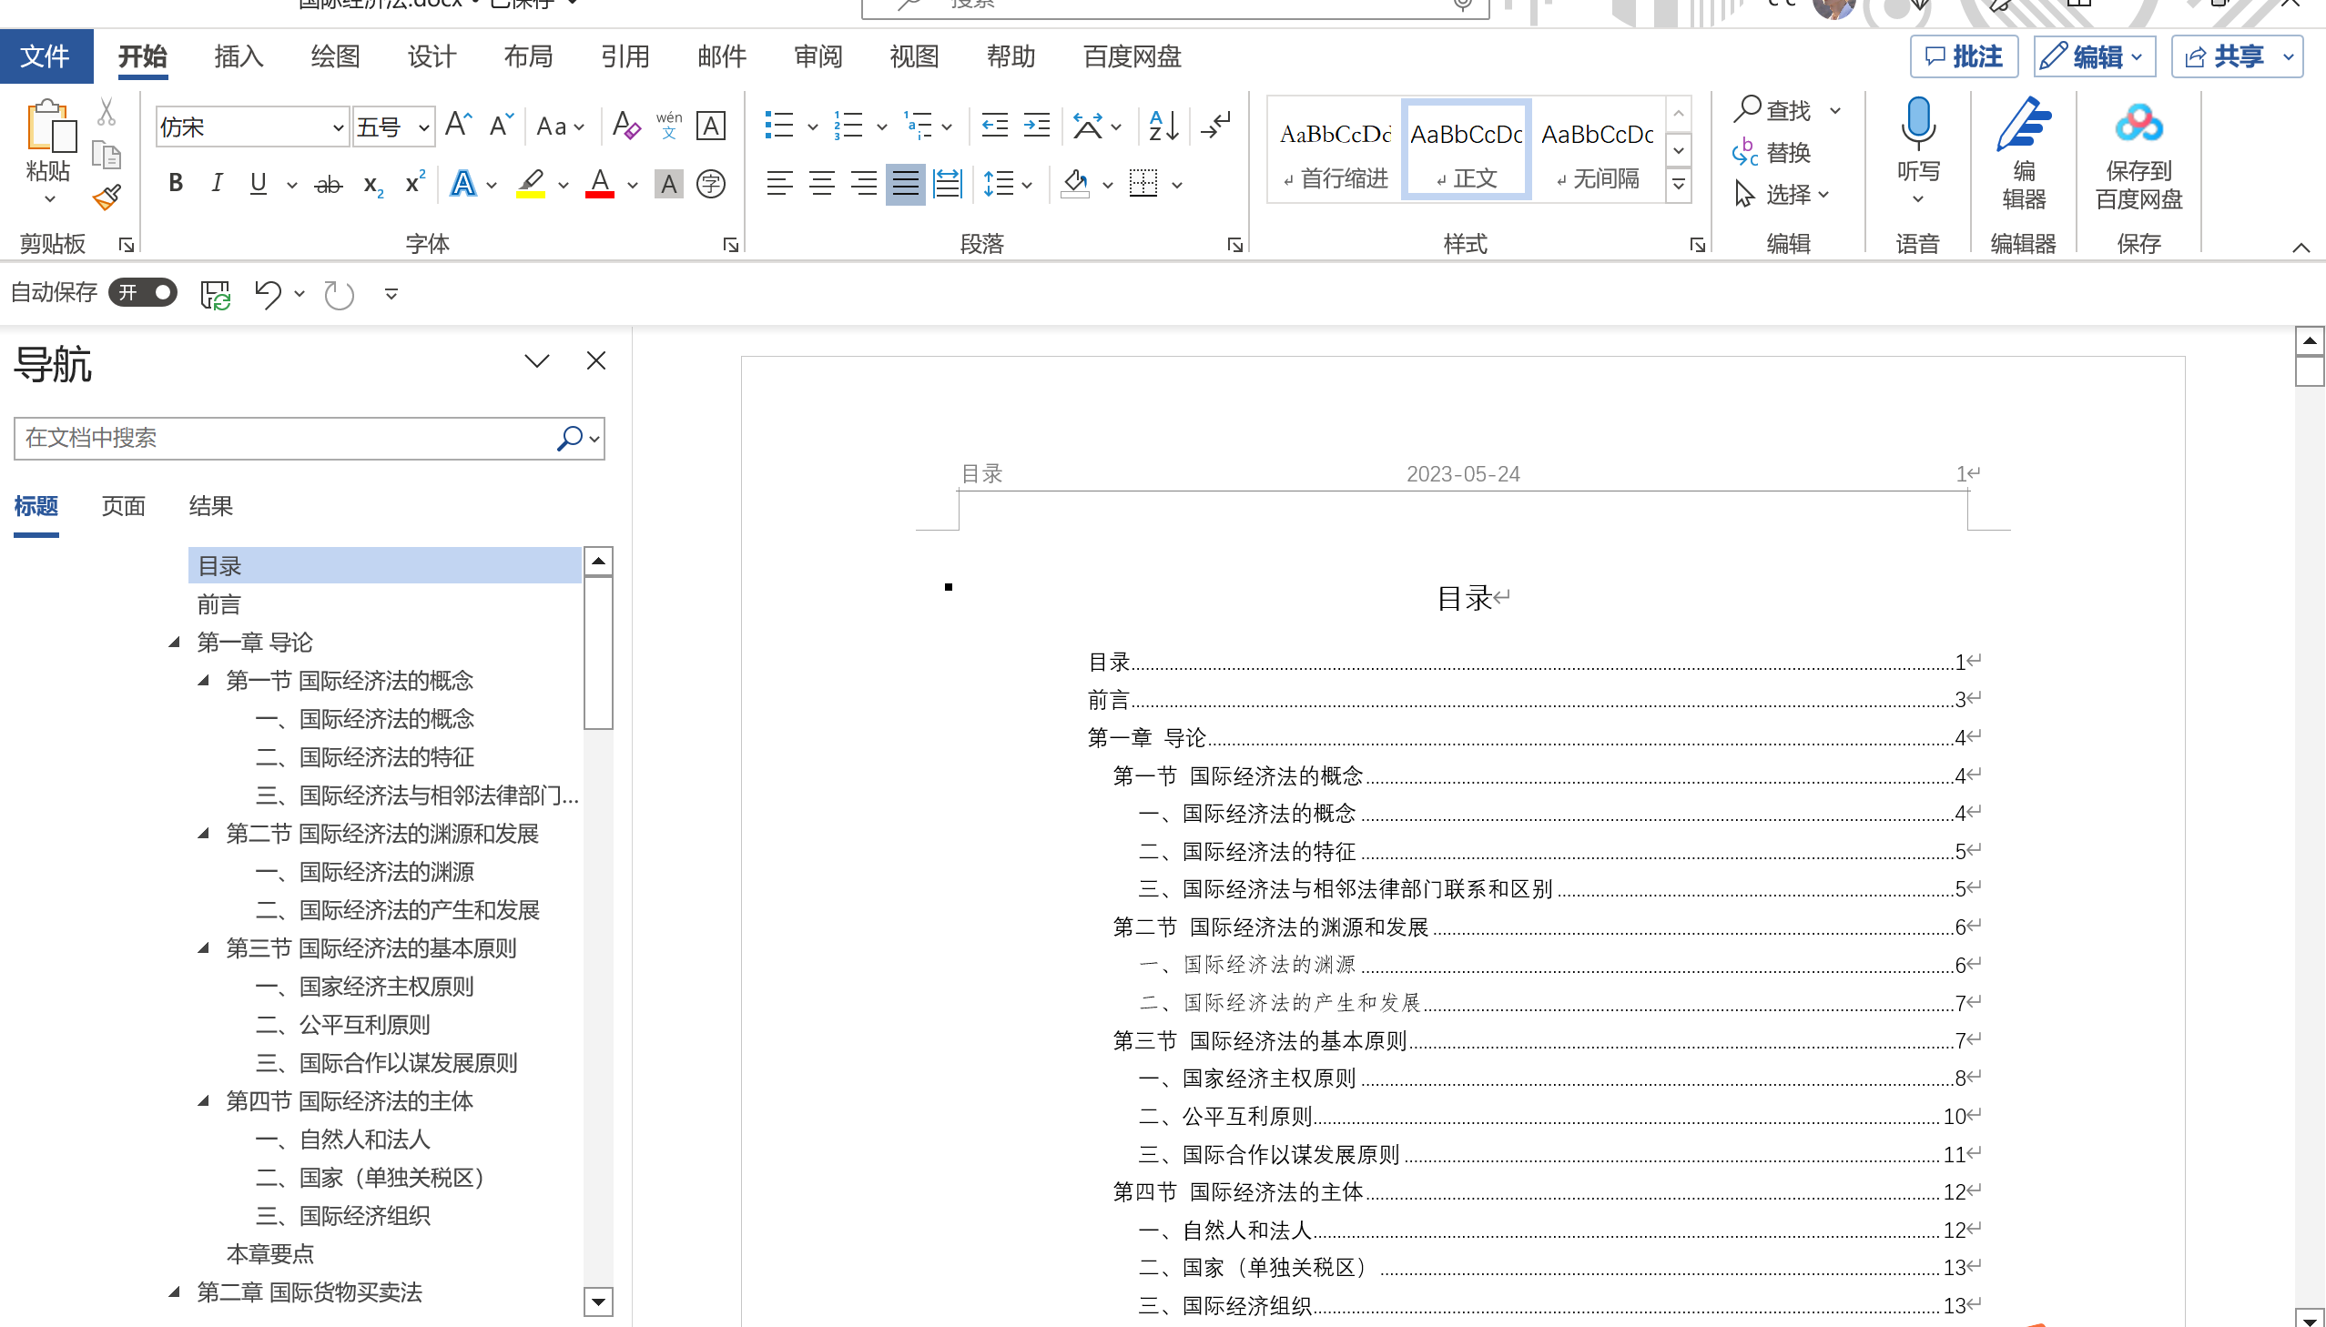The image size is (2326, 1327).
Task: Collapse 第一章 导论 in navigation tree
Action: pos(174,643)
